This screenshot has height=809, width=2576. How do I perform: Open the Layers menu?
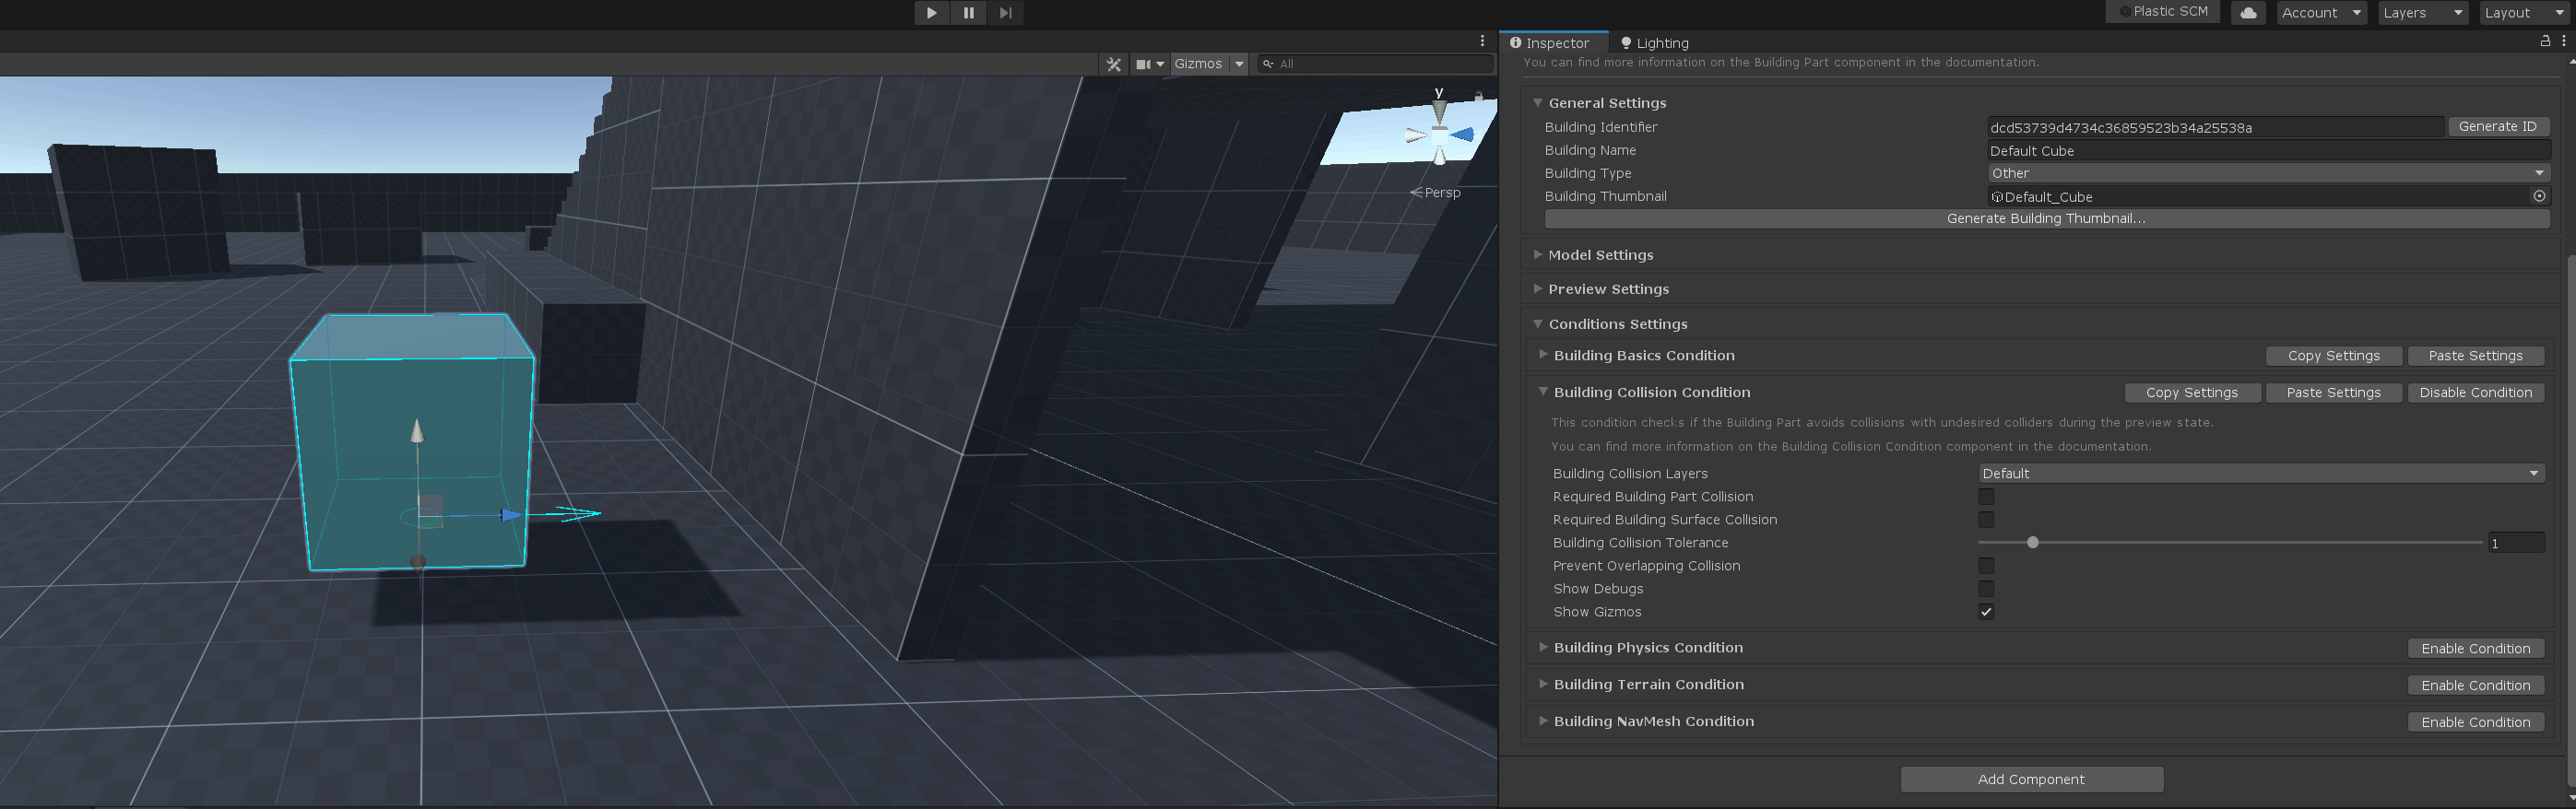[2422, 13]
